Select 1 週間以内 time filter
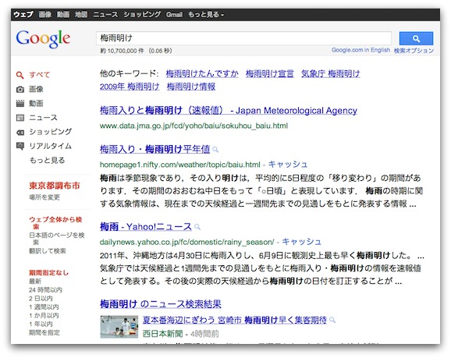Viewport: 451px width, 358px height. coord(44,307)
